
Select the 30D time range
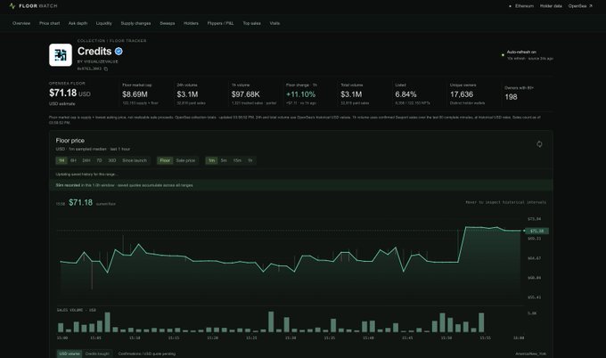(x=111, y=160)
